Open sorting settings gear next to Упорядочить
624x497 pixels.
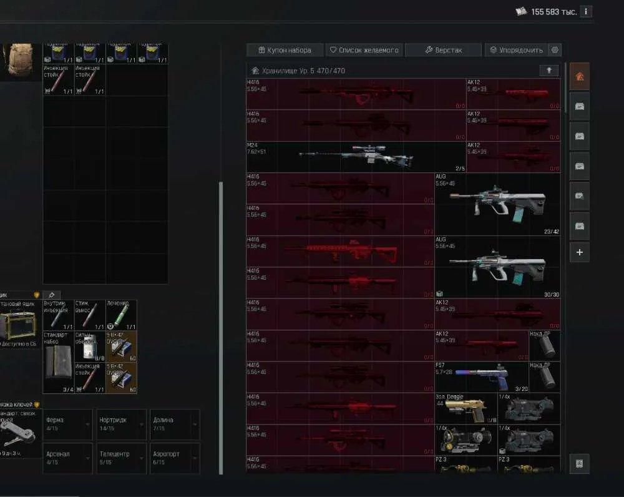click(x=555, y=50)
